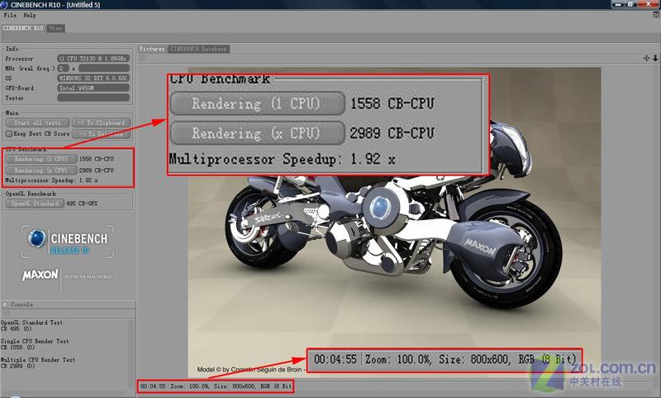Click the zoom-view down arrow icon
This screenshot has height=398, width=661.
pyautogui.click(x=655, y=58)
